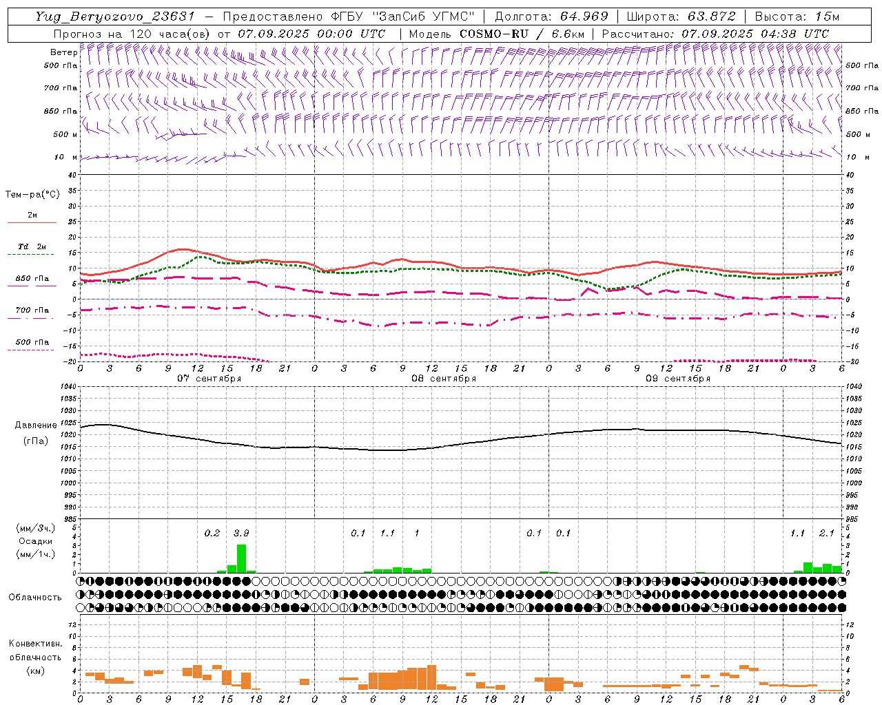Click the tallest green precipitation bar
This screenshot has width=882, height=705.
[x=241, y=558]
